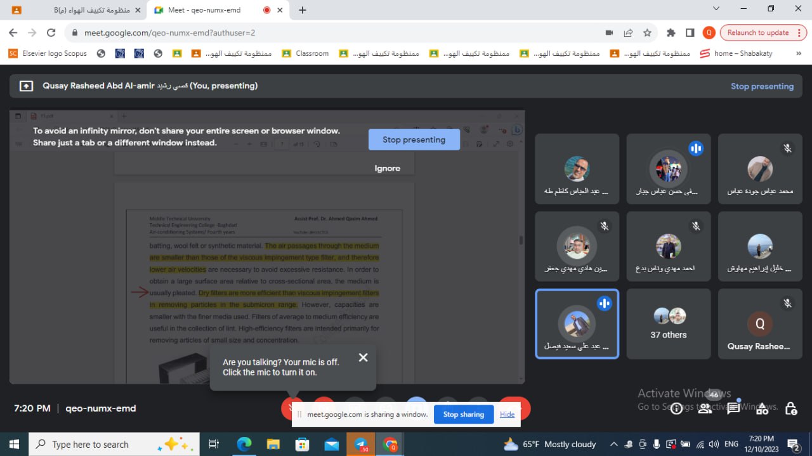The image size is (812, 456).
Task: Go back using Chrome's back arrow
Action: pyautogui.click(x=13, y=33)
